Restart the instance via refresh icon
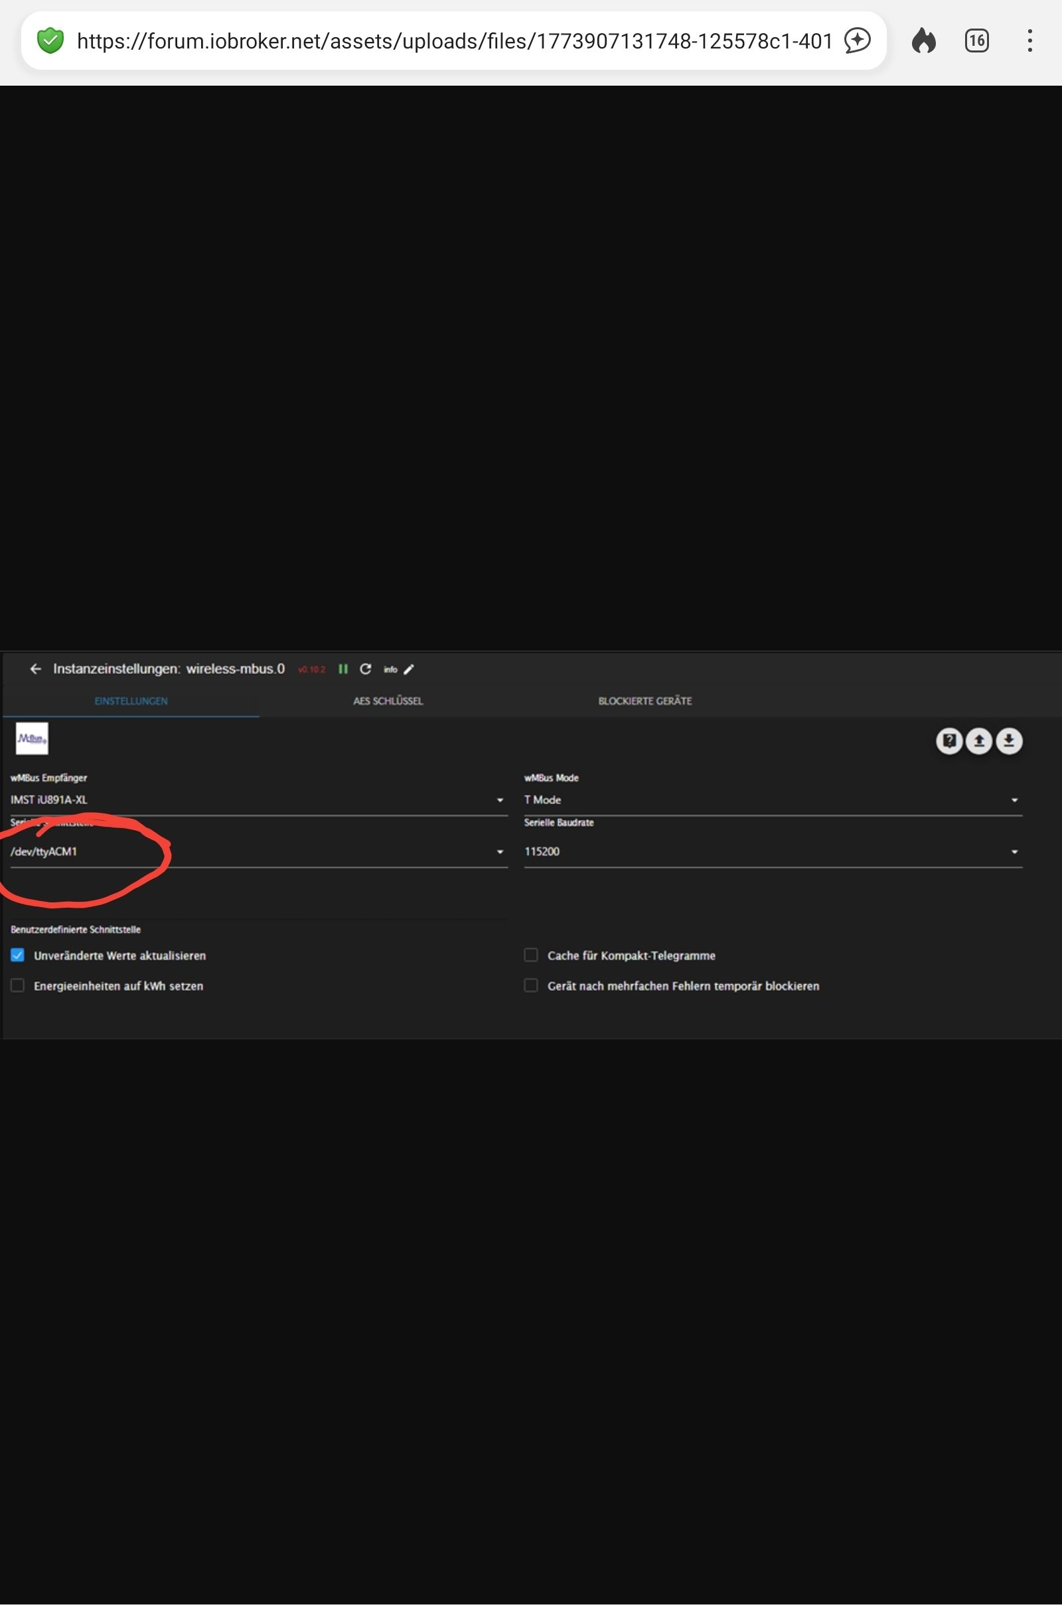 (366, 669)
